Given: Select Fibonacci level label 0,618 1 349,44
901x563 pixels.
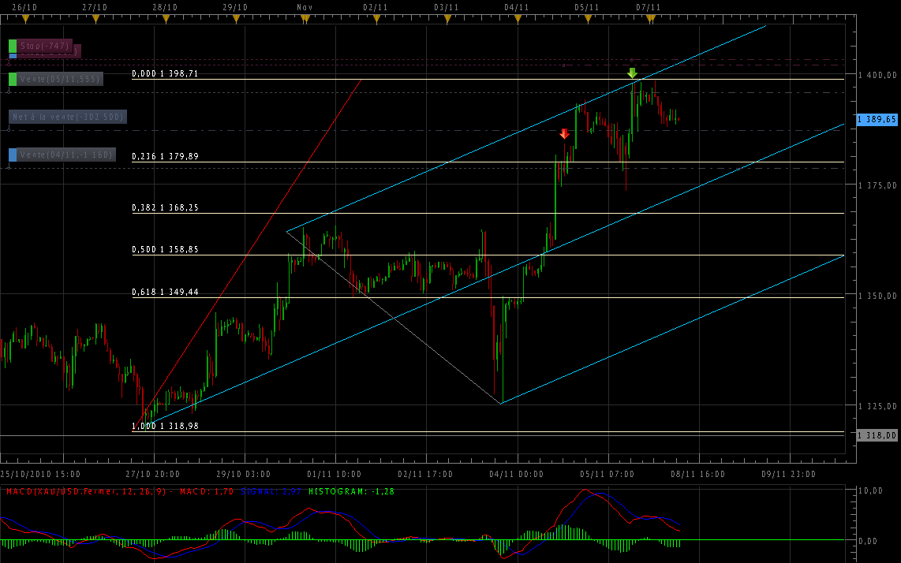Looking at the screenshot, I should click(165, 292).
